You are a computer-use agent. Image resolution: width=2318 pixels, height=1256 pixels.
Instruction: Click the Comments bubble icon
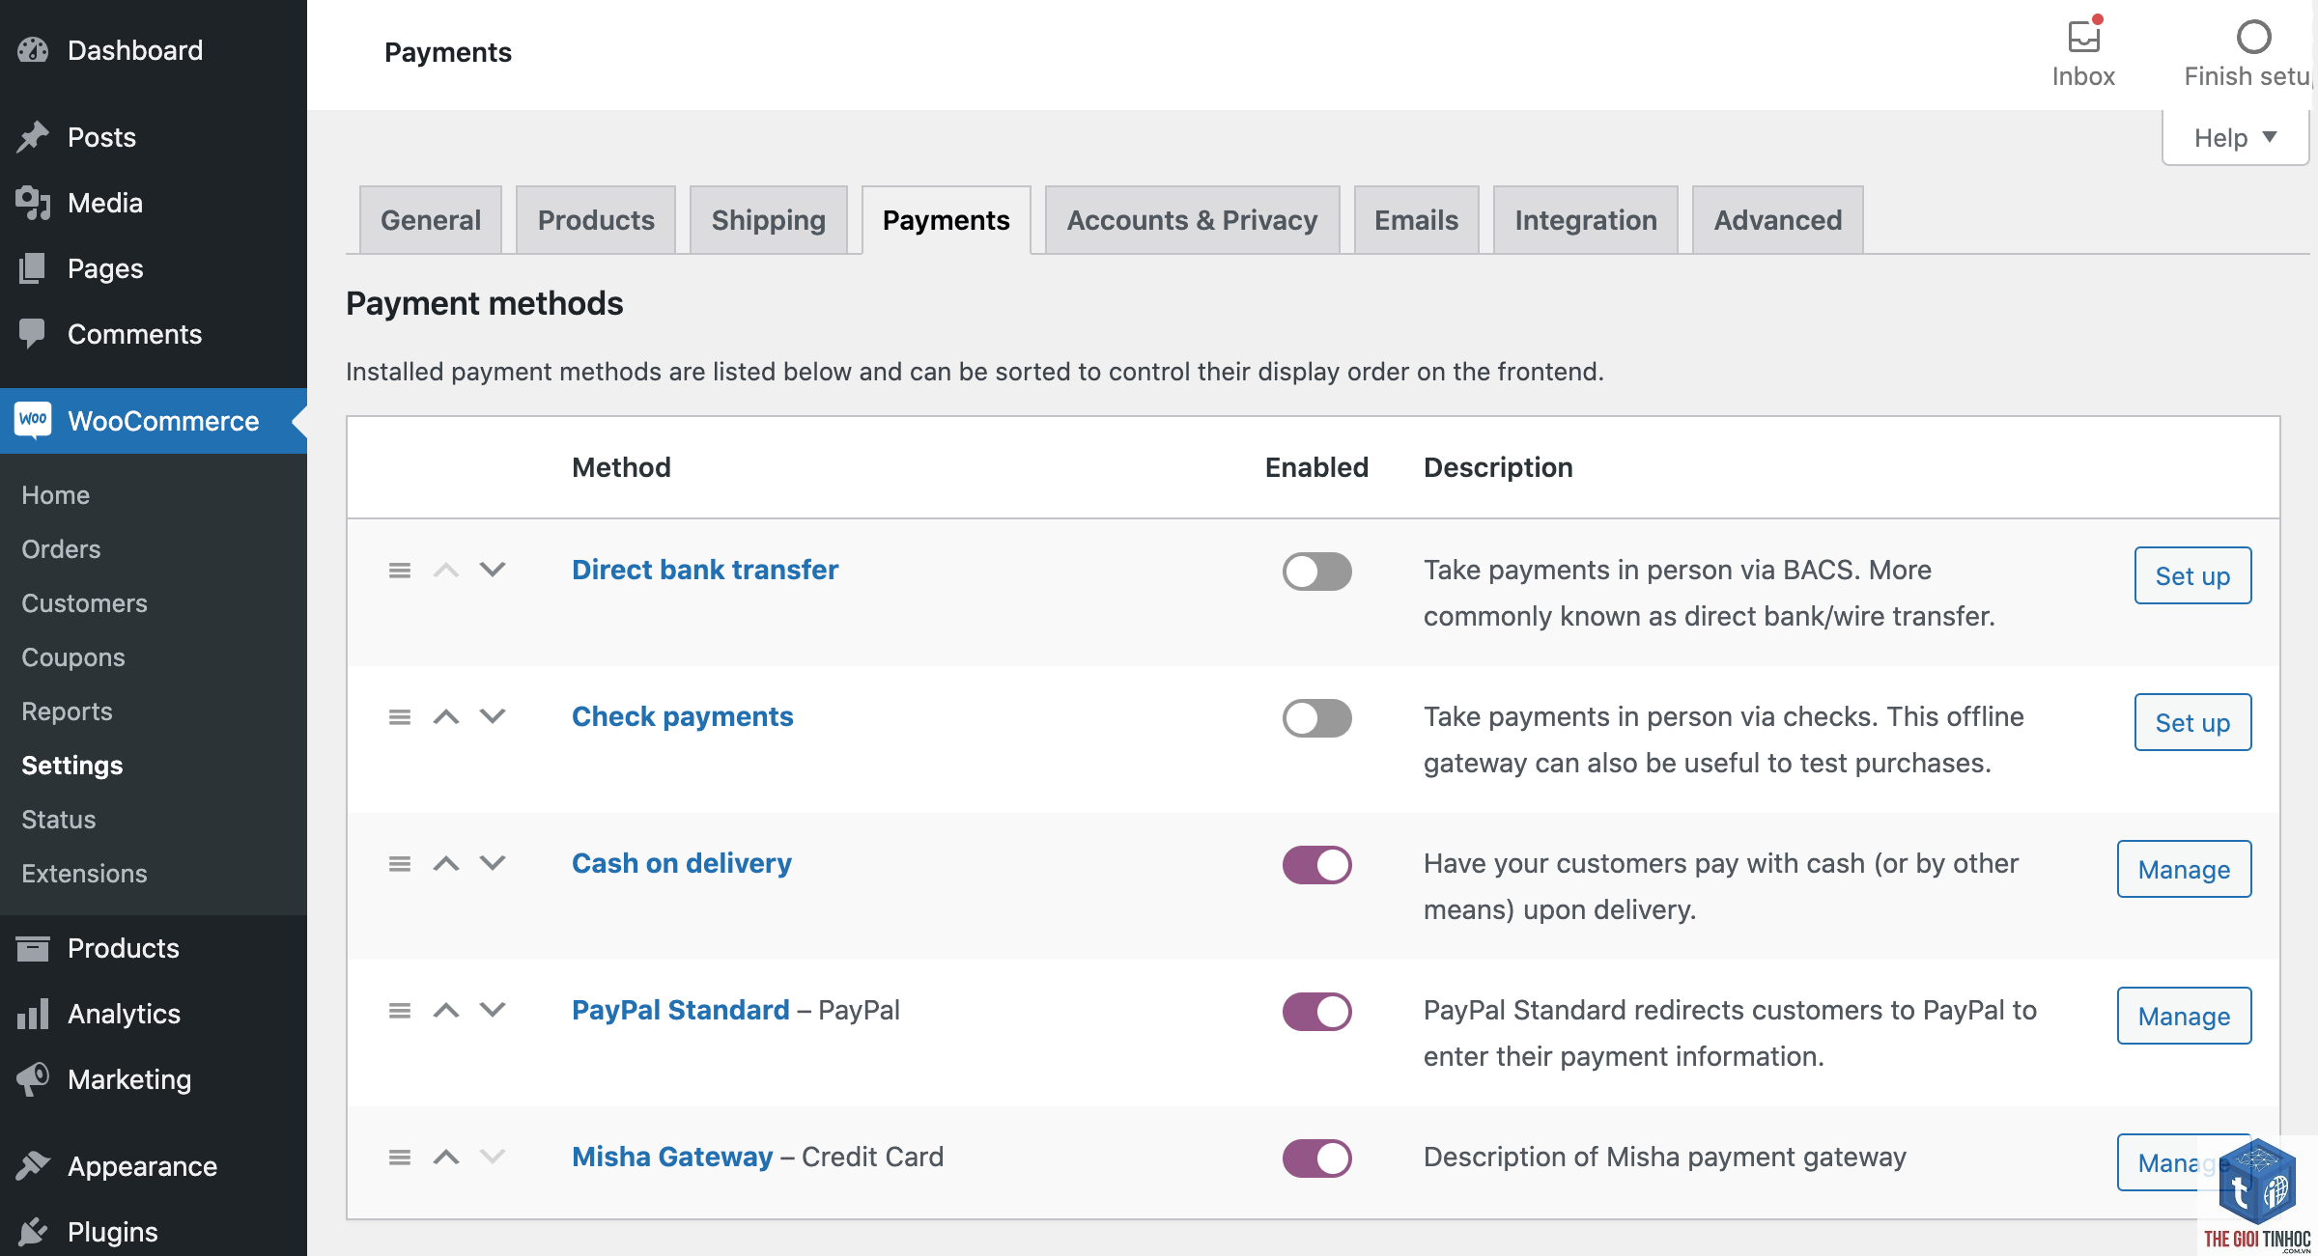[x=33, y=334]
